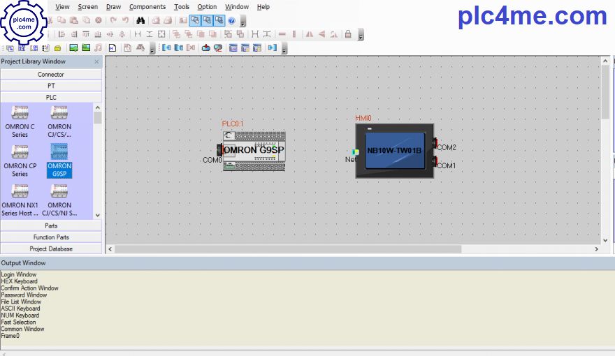Click the NB10W-TW01B HMI device
The width and height of the screenshot is (615, 356).
pos(394,151)
